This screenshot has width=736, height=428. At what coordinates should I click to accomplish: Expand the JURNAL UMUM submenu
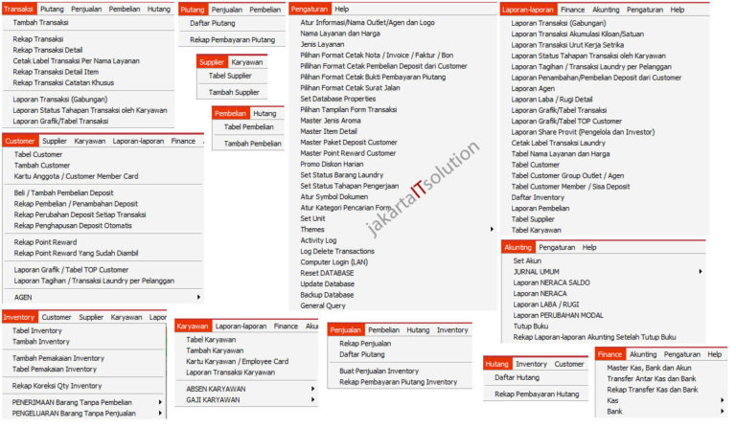pyautogui.click(x=701, y=271)
